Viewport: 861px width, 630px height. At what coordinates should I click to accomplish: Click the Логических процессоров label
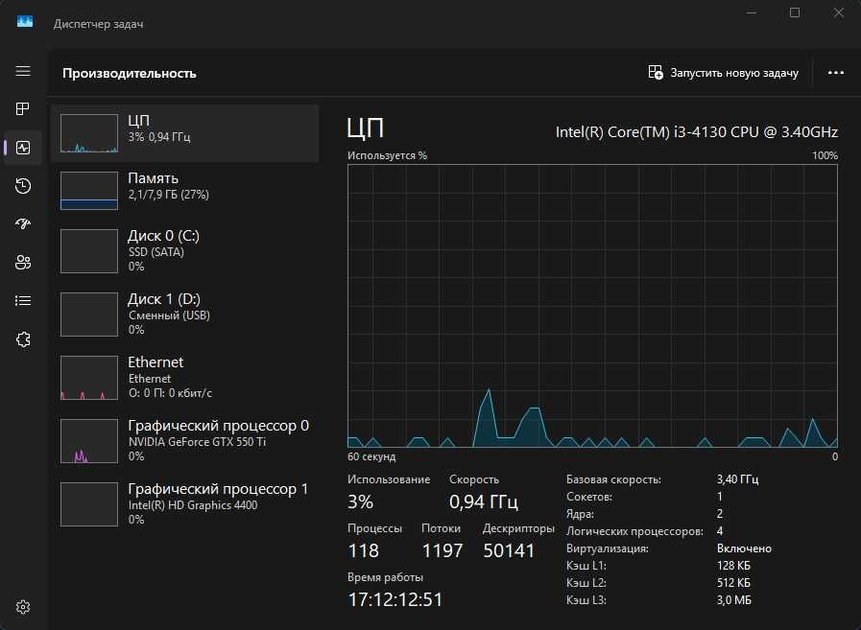pos(634,531)
